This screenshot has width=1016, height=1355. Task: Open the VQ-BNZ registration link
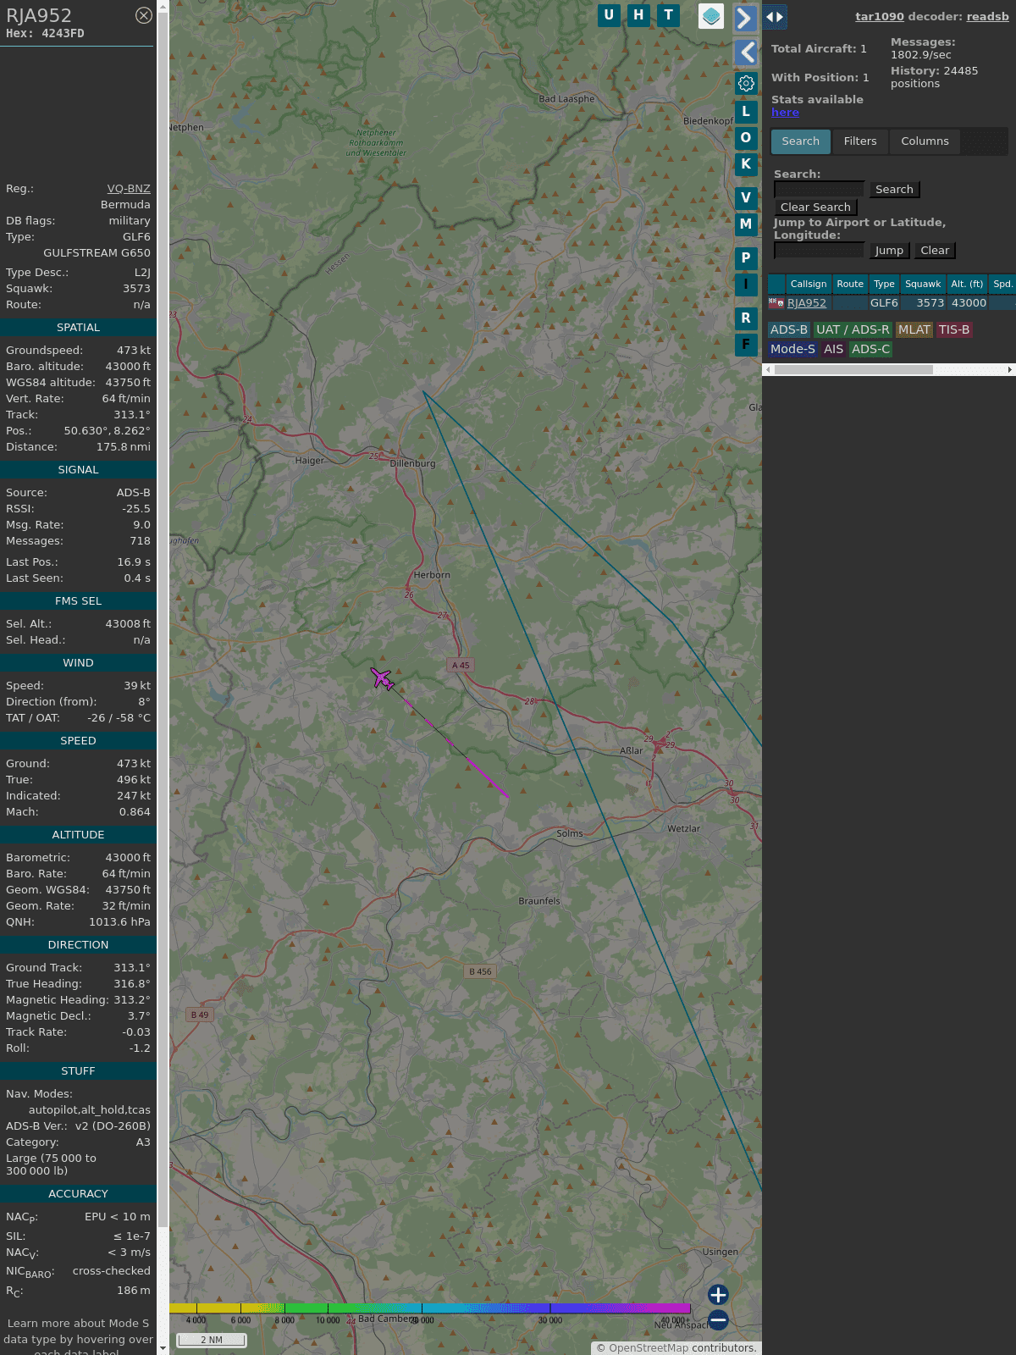(129, 189)
